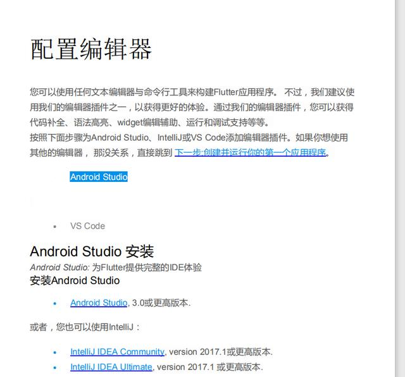Click the italic text 为Flutter提供完整的IDE体验
Viewport: 405px width, 377px height.
(x=147, y=268)
